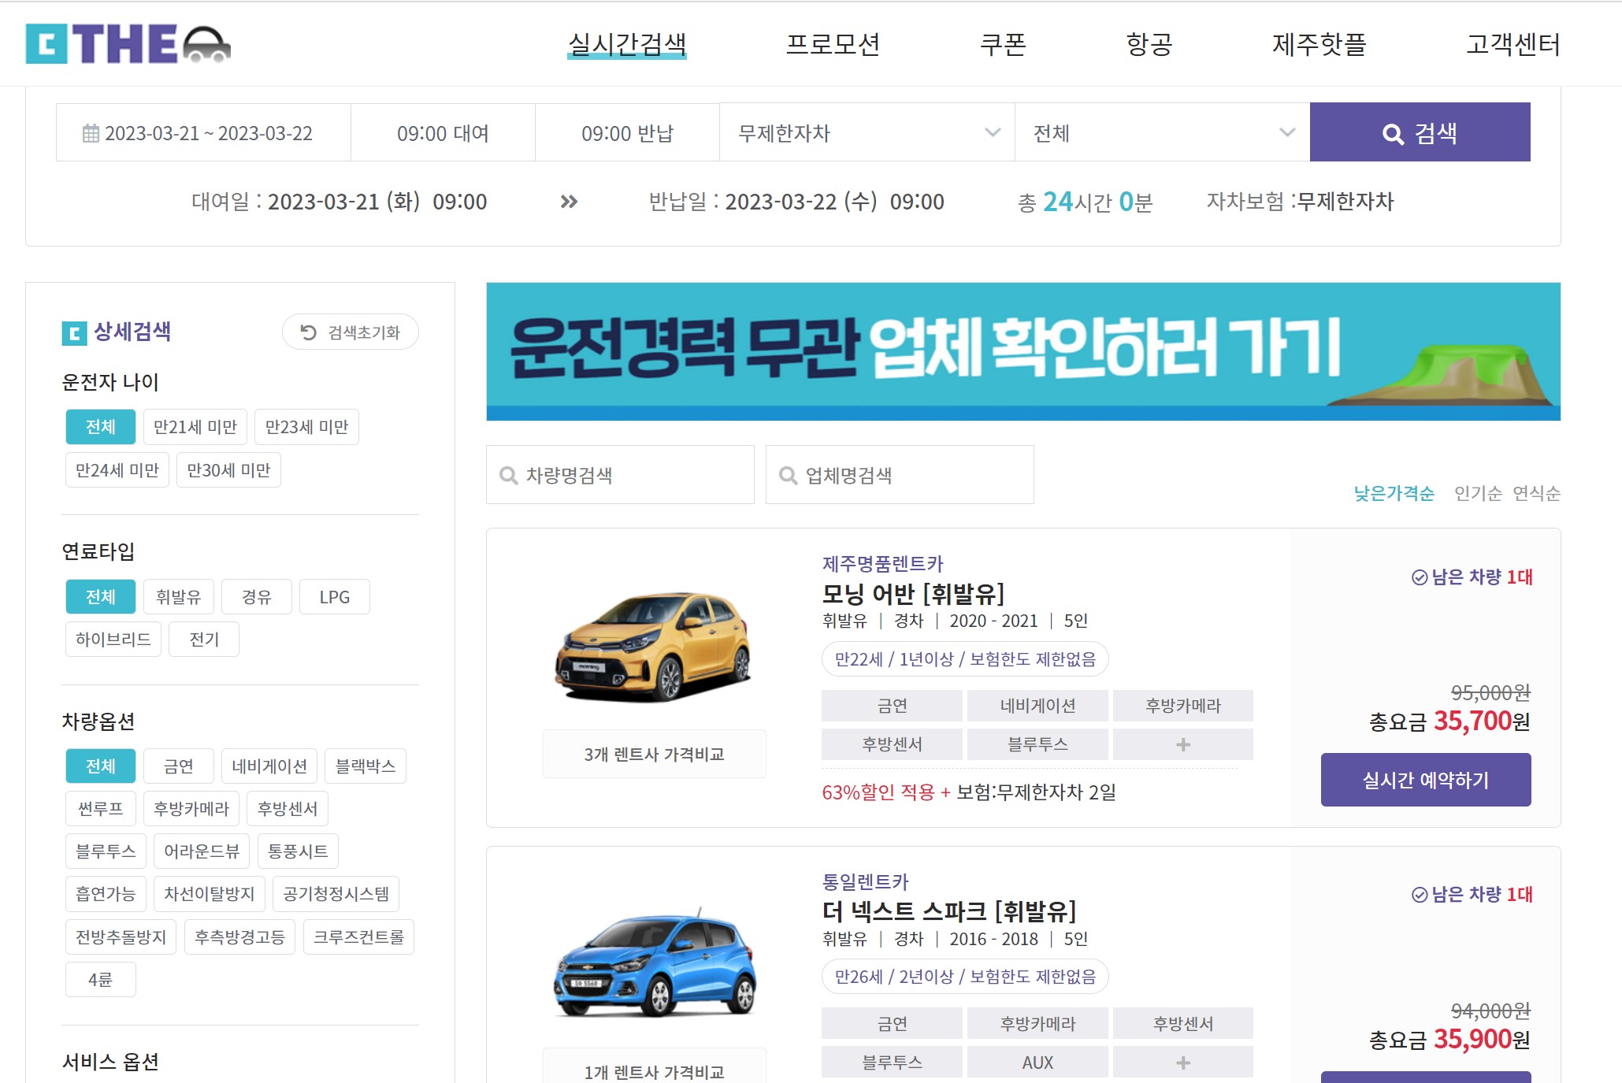Open the 09:00 대여 pickup time selector
Screen dimensions: 1622x1083
pos(443,132)
